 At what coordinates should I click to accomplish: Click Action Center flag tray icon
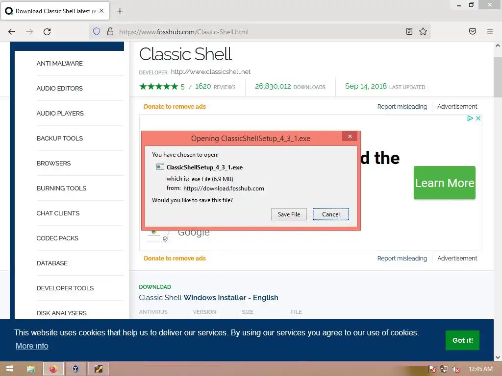pos(432,369)
